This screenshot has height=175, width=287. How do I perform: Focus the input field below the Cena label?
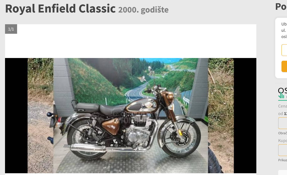pyautogui.click(x=283, y=123)
